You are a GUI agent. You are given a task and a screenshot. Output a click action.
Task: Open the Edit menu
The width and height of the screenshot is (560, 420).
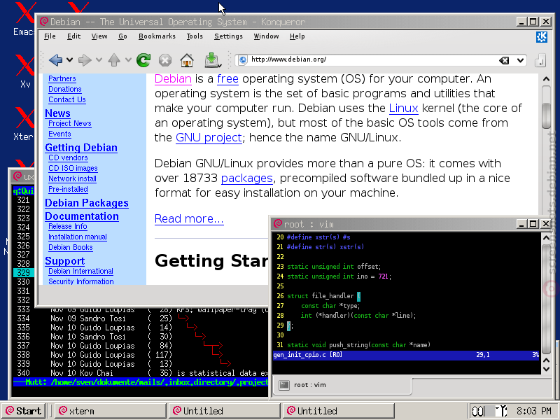[x=73, y=36]
